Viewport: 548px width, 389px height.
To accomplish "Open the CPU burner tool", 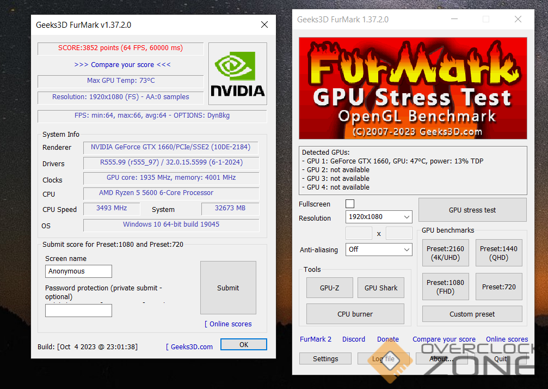I will tap(355, 314).
